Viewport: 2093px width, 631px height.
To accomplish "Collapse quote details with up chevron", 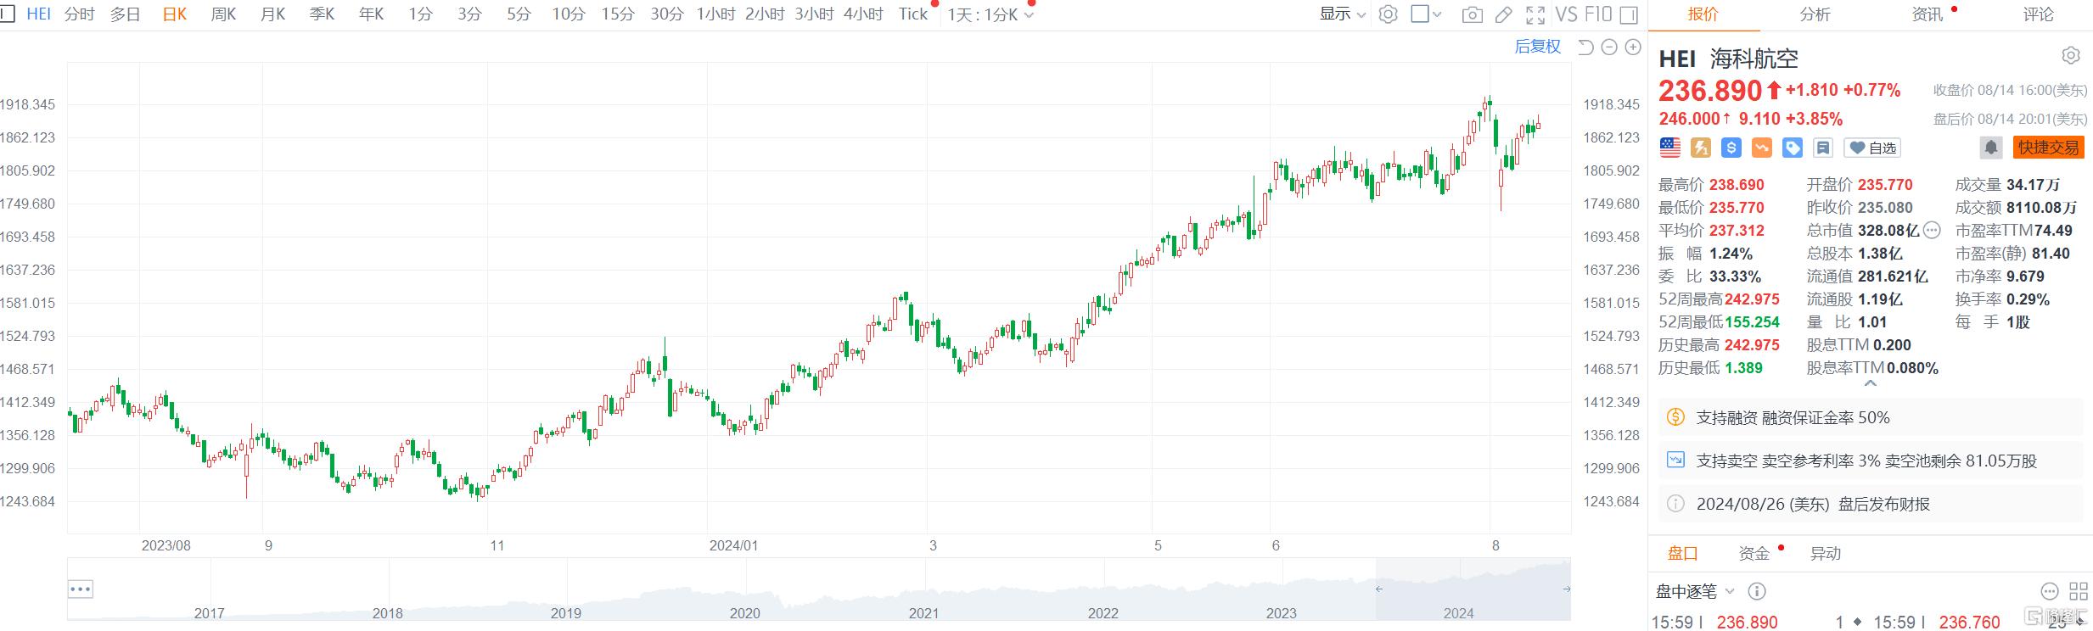I will pos(1870,384).
